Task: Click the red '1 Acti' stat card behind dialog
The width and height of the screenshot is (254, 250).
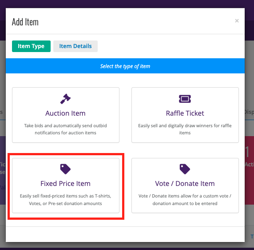Action: pyautogui.click(x=249, y=170)
